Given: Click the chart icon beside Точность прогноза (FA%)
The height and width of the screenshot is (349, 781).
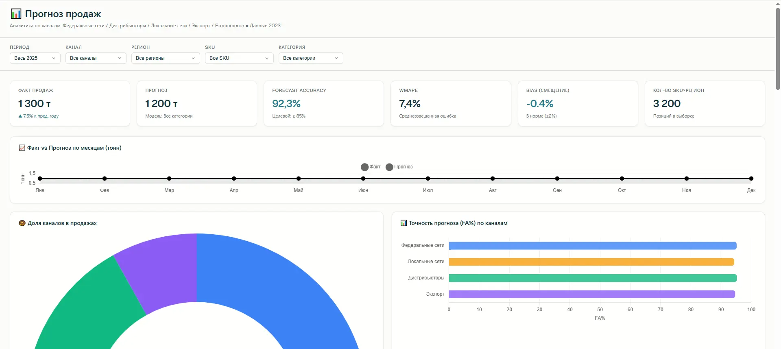Looking at the screenshot, I should [x=404, y=223].
